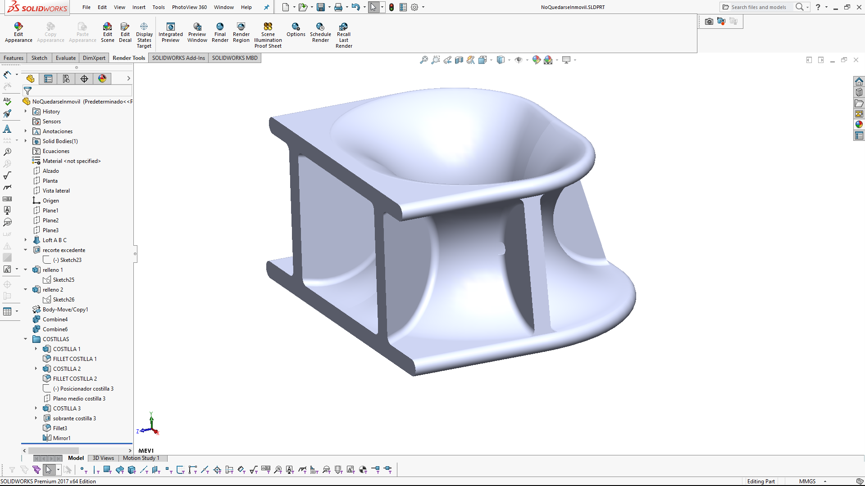Collapse the COSTILLAS folder
The image size is (865, 486).
(x=26, y=339)
